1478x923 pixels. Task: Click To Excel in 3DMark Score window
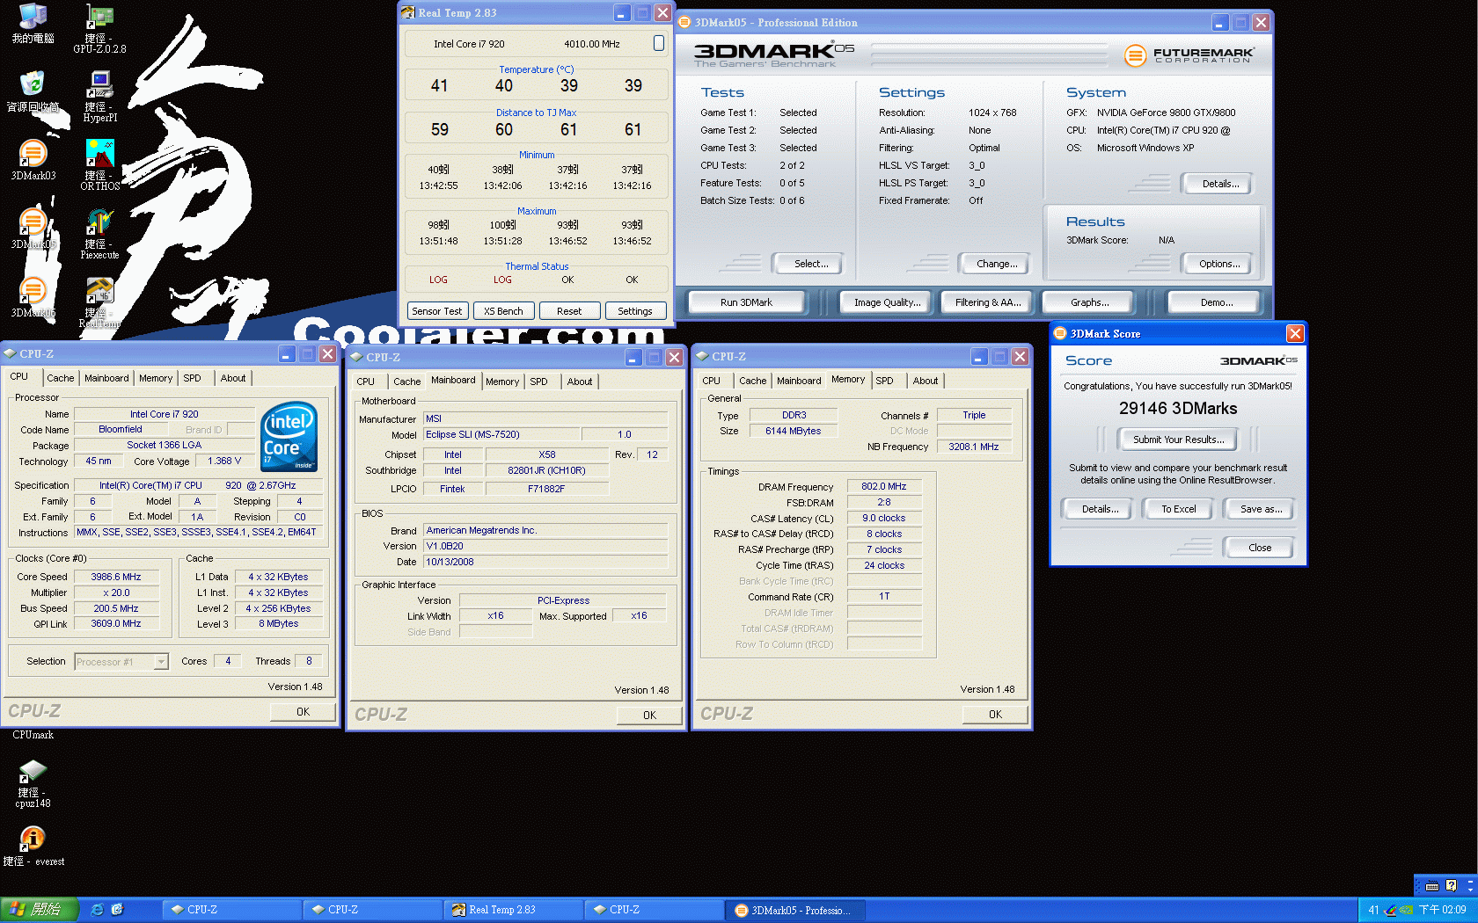[x=1178, y=509]
